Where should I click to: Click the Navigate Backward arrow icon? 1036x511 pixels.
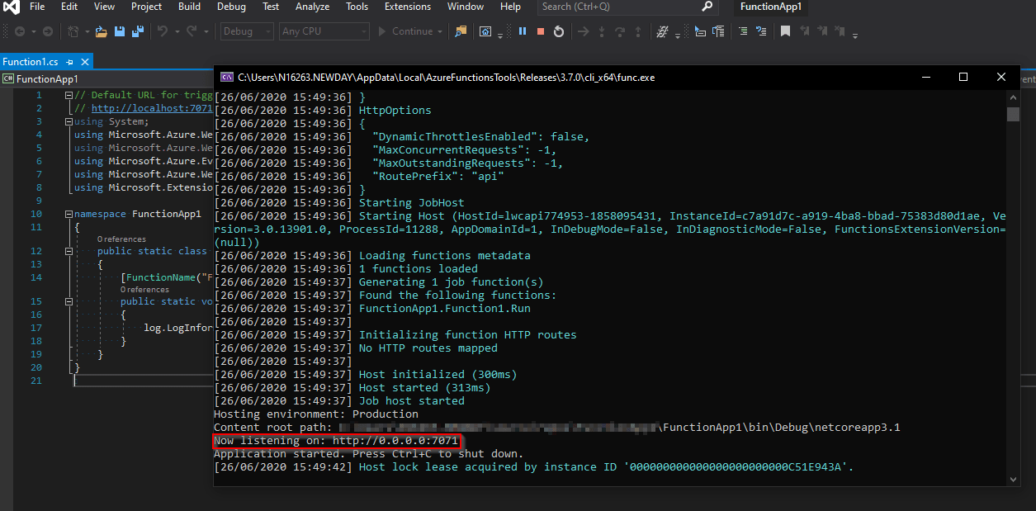[19, 31]
